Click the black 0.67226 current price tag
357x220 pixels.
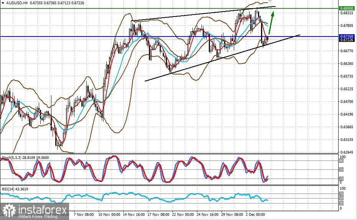(347, 40)
